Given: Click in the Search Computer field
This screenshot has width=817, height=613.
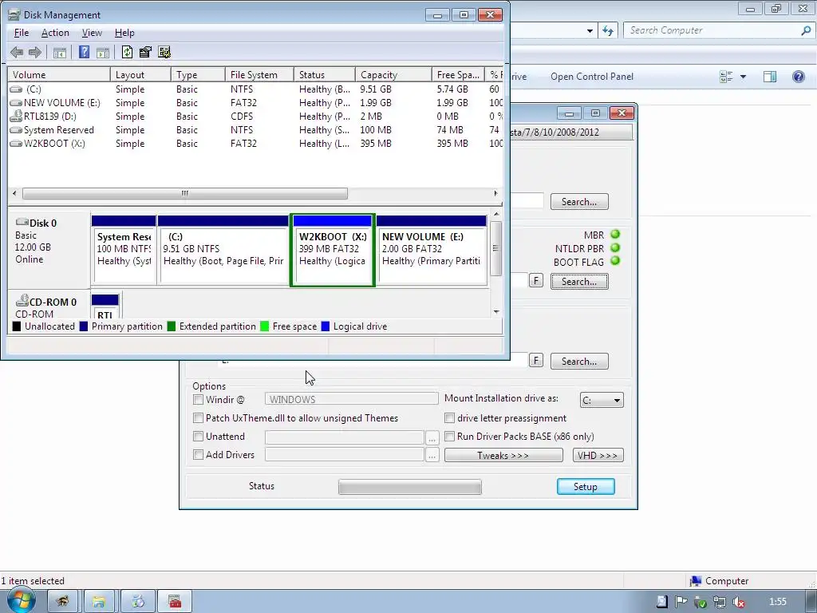Looking at the screenshot, I should click(711, 30).
